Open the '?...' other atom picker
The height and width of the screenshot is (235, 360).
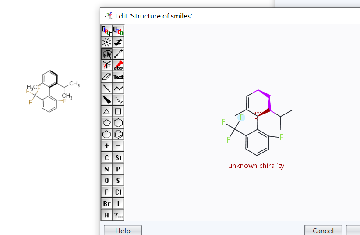coord(118,215)
